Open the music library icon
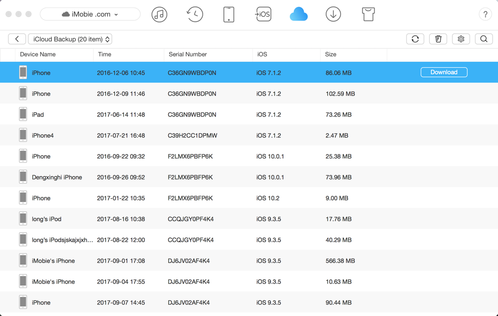The image size is (498, 316). click(x=159, y=14)
